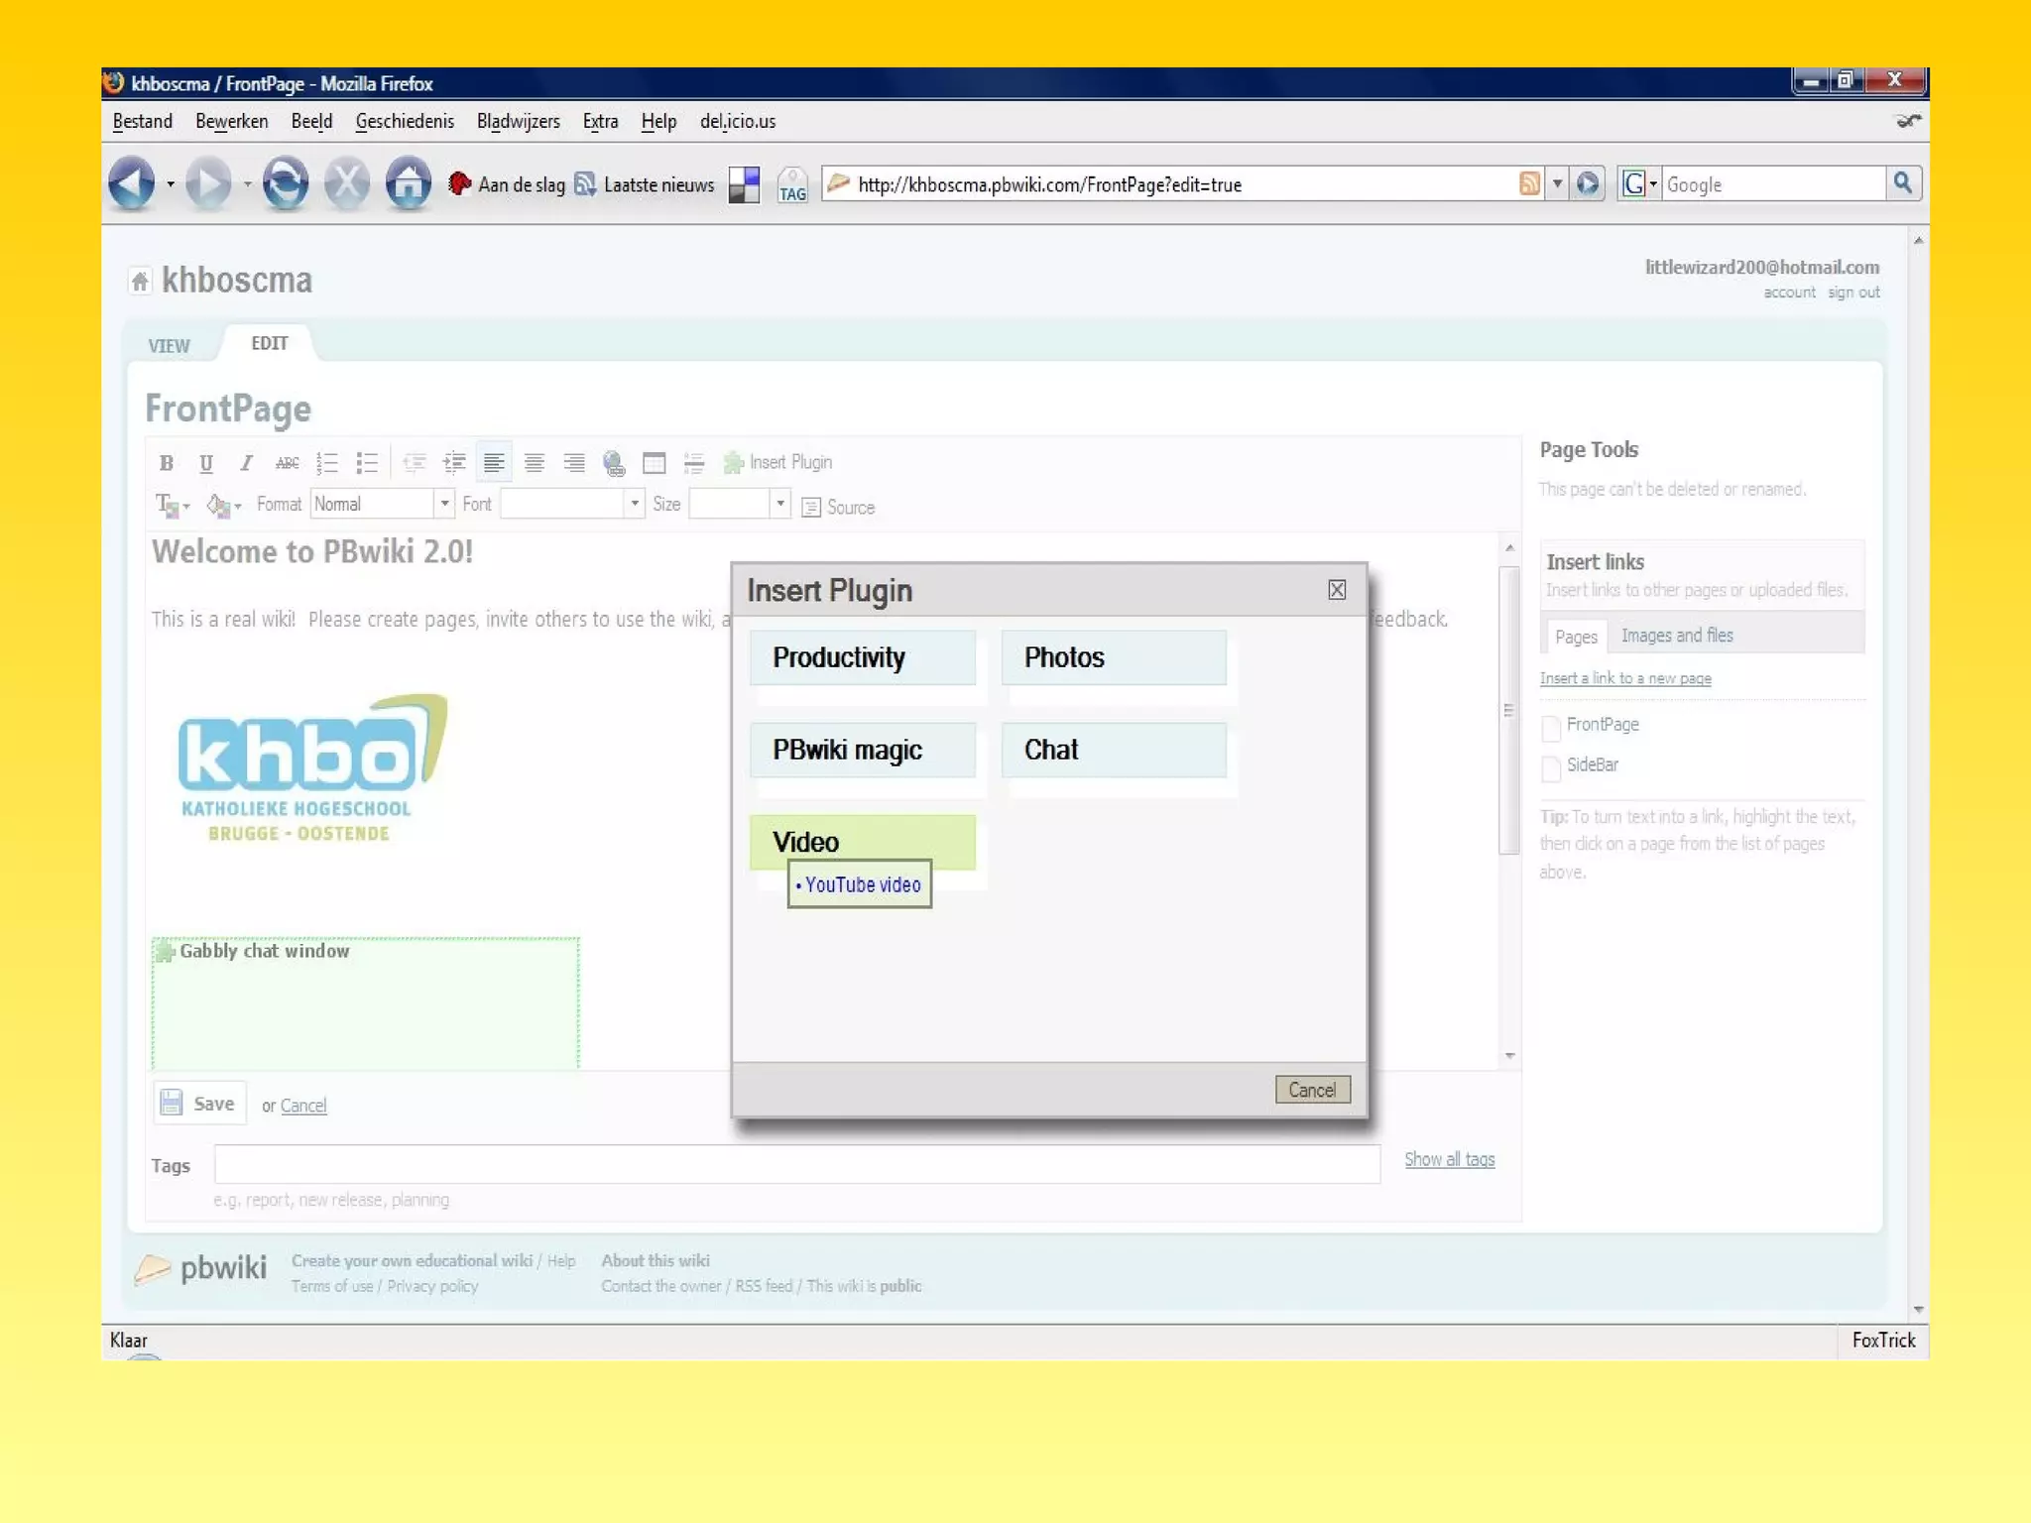Screen dimensions: 2031x1523
Task: Insert a horizontal rule line
Action: click(694, 463)
